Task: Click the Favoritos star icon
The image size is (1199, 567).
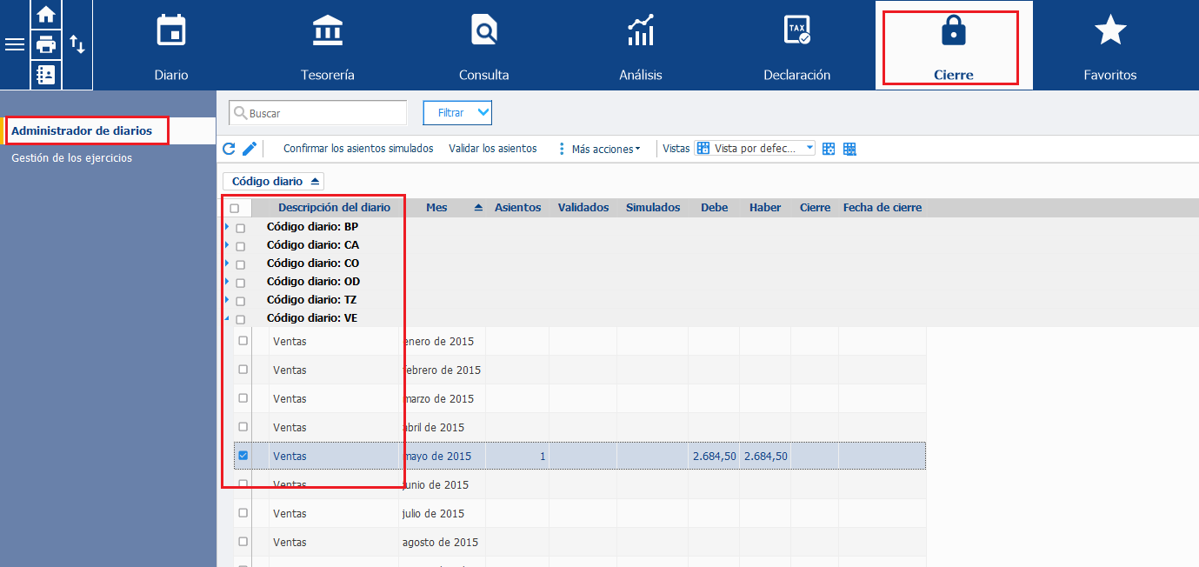Action: [x=1110, y=30]
